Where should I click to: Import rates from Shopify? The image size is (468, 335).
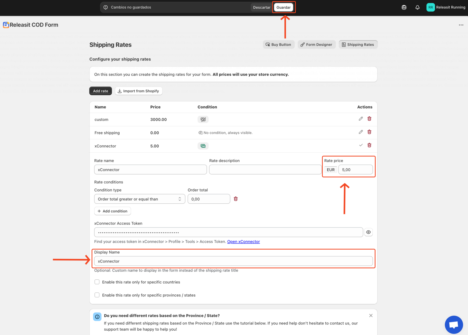pyautogui.click(x=139, y=91)
